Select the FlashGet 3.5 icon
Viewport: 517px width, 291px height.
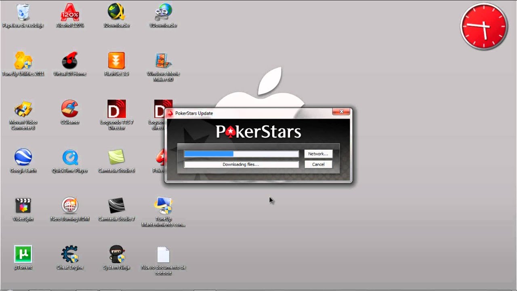coord(116,61)
